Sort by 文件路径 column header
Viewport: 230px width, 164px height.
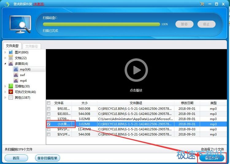[136, 103]
